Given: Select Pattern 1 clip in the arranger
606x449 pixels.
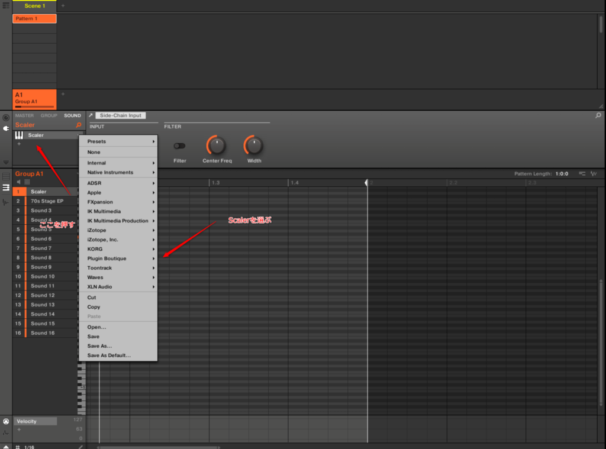Looking at the screenshot, I should pos(34,19).
